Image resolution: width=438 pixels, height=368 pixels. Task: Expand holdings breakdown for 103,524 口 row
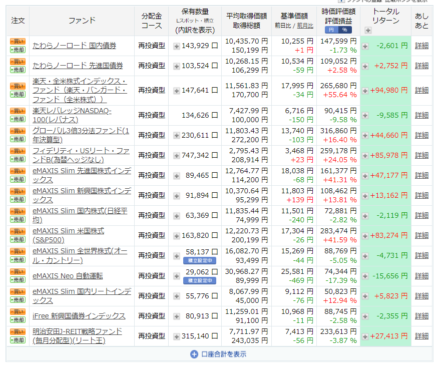(x=177, y=66)
